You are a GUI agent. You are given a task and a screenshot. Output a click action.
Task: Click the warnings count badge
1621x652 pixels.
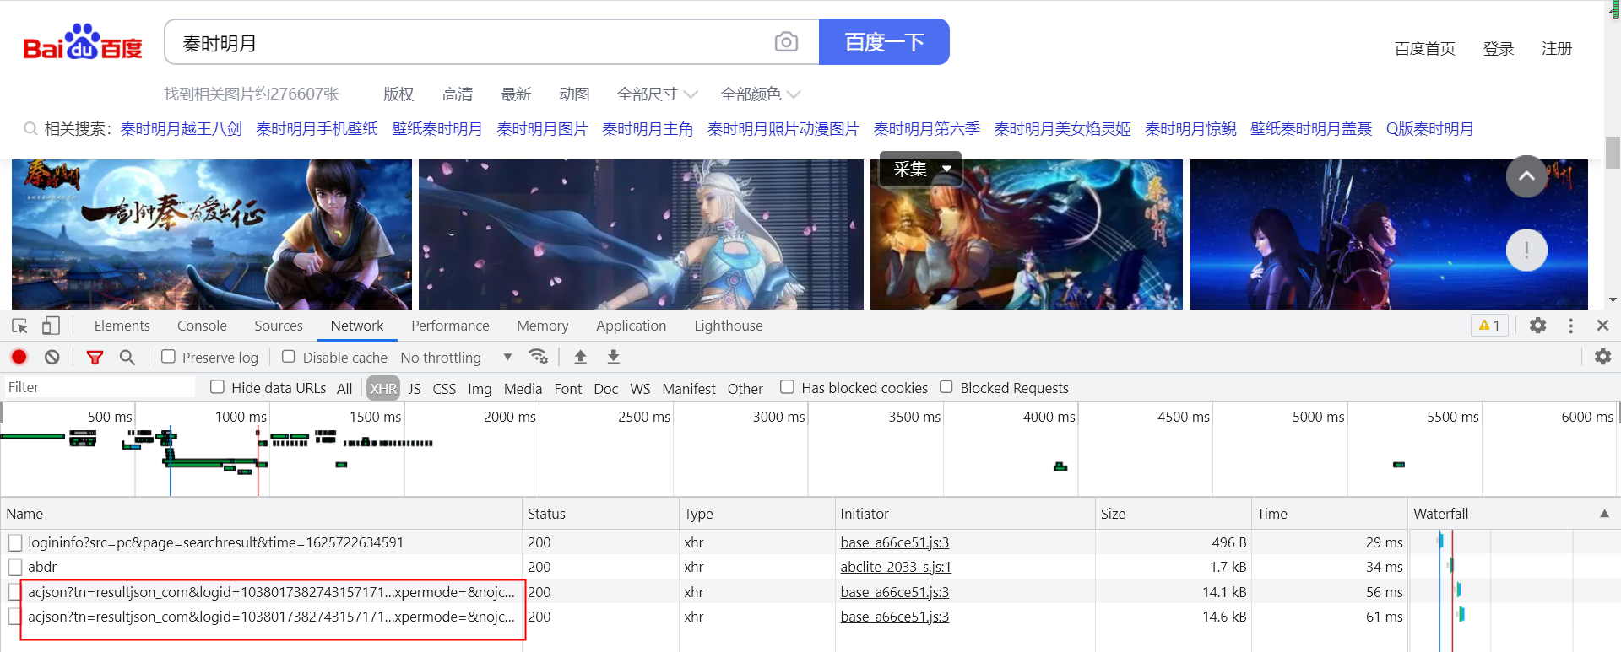(1489, 326)
